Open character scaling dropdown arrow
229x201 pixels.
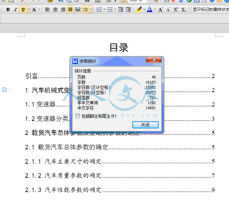pos(39,10)
